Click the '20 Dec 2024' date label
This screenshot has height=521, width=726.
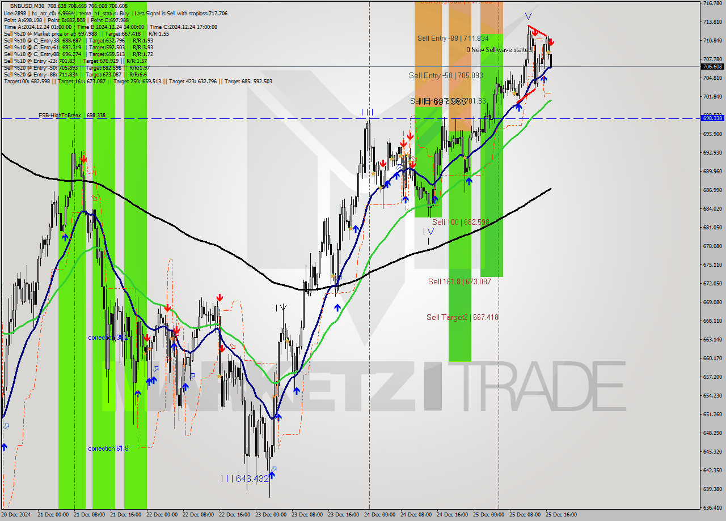tap(17, 515)
